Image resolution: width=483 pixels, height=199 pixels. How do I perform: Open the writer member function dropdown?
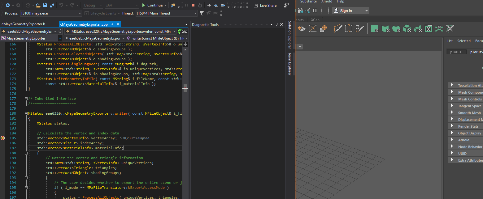pyautogui.click(x=157, y=38)
